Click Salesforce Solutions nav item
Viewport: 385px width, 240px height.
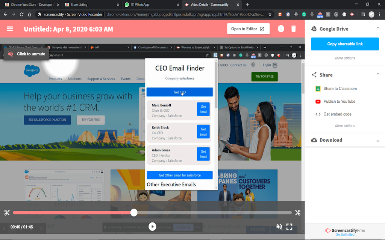74,79
